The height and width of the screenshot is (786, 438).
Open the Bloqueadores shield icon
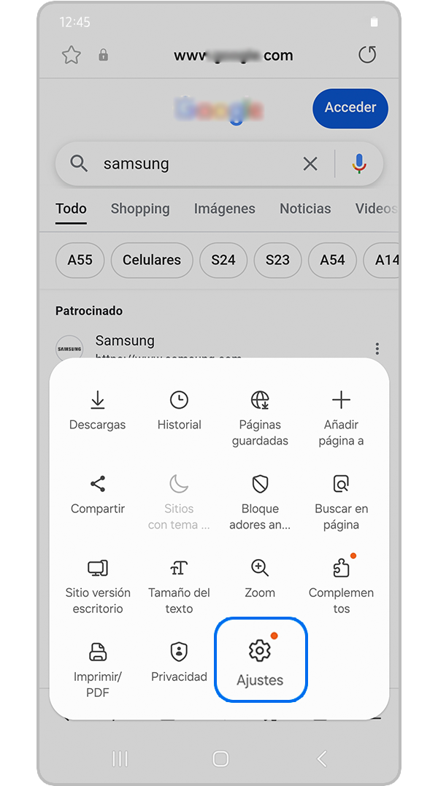tap(260, 484)
